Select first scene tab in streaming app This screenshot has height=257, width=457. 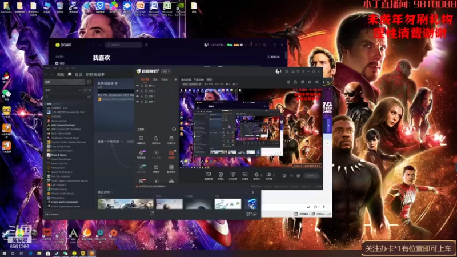tap(145, 79)
